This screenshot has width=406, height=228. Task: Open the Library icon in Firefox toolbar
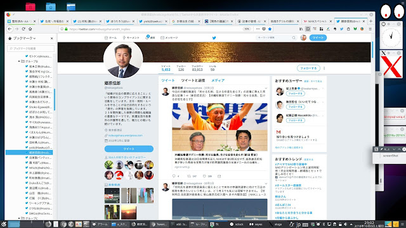click(301, 29)
